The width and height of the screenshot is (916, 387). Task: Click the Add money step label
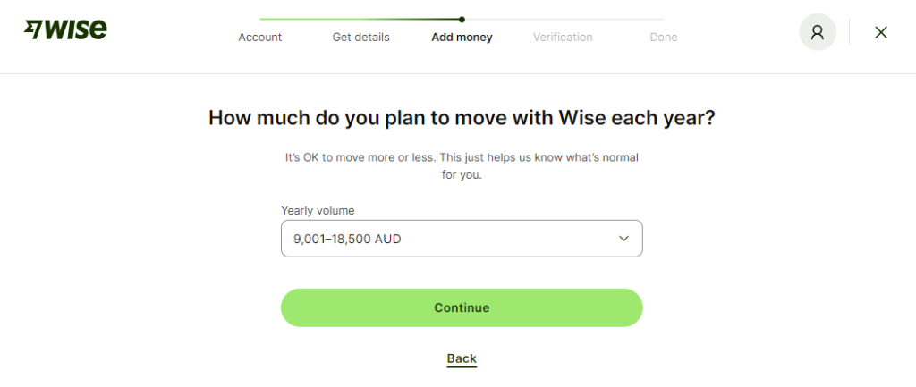pyautogui.click(x=462, y=38)
